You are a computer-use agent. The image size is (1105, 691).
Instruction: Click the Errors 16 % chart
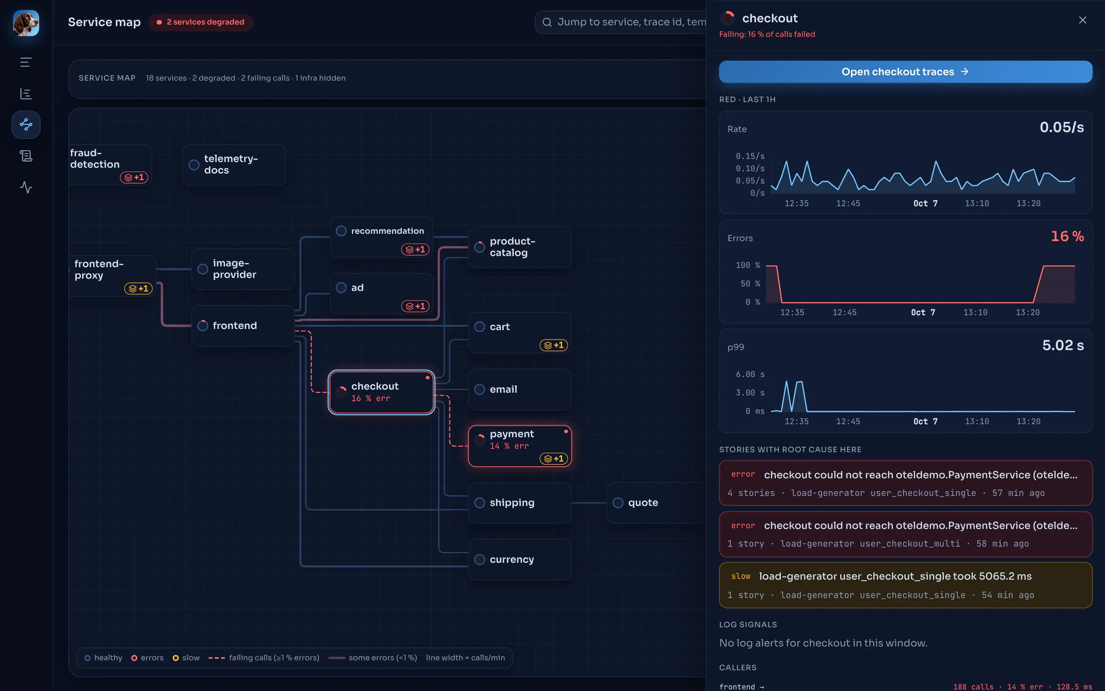(x=905, y=271)
